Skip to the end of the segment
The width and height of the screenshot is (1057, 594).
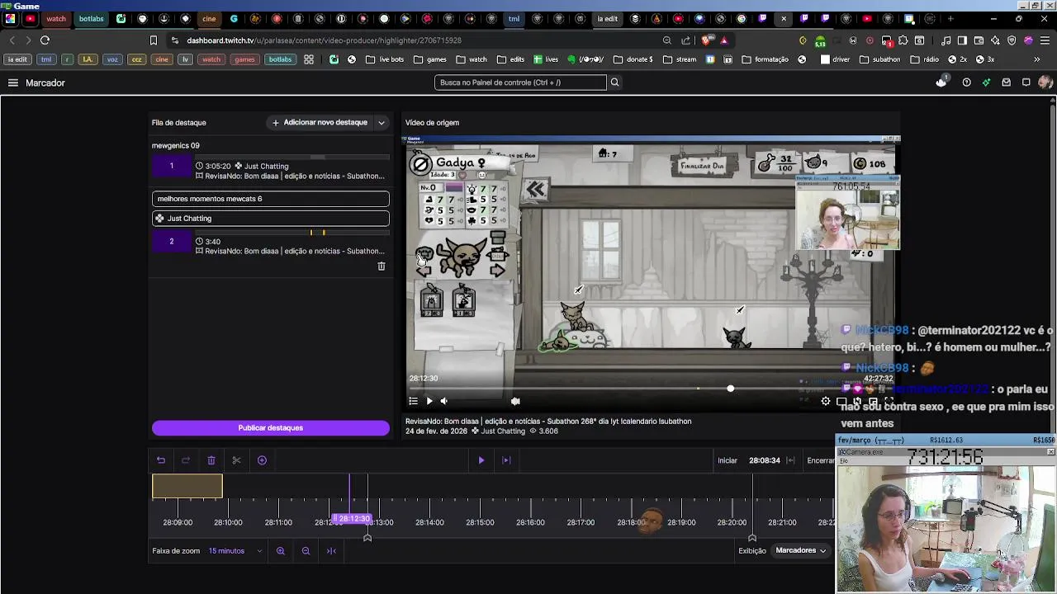506,460
